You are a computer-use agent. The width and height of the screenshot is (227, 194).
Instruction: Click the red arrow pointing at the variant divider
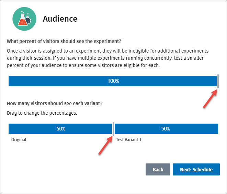point(105,145)
